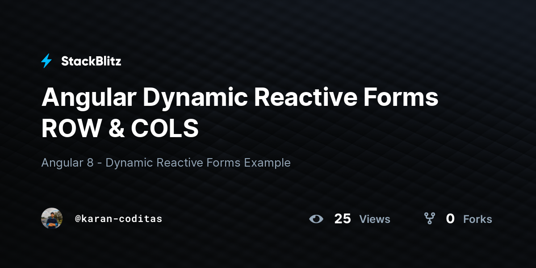Open the karan-coditas profile avatar
This screenshot has height=268, width=536.
tap(52, 218)
